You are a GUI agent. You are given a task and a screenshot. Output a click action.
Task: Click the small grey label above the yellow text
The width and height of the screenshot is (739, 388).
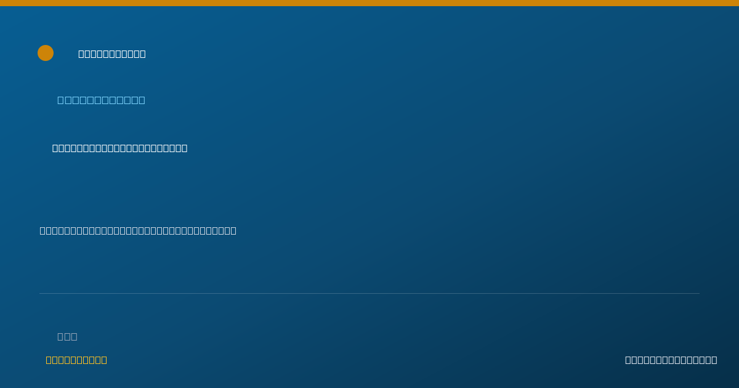pos(67,336)
